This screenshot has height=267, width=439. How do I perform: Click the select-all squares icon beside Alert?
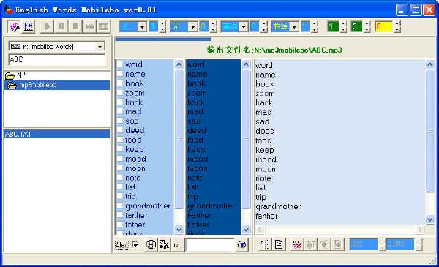[x=151, y=245]
